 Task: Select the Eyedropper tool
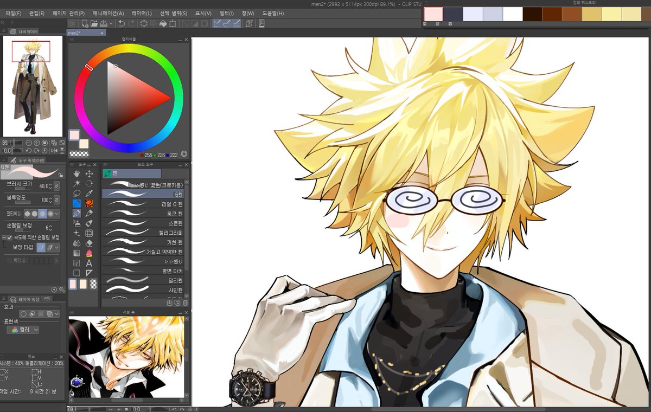point(90,193)
